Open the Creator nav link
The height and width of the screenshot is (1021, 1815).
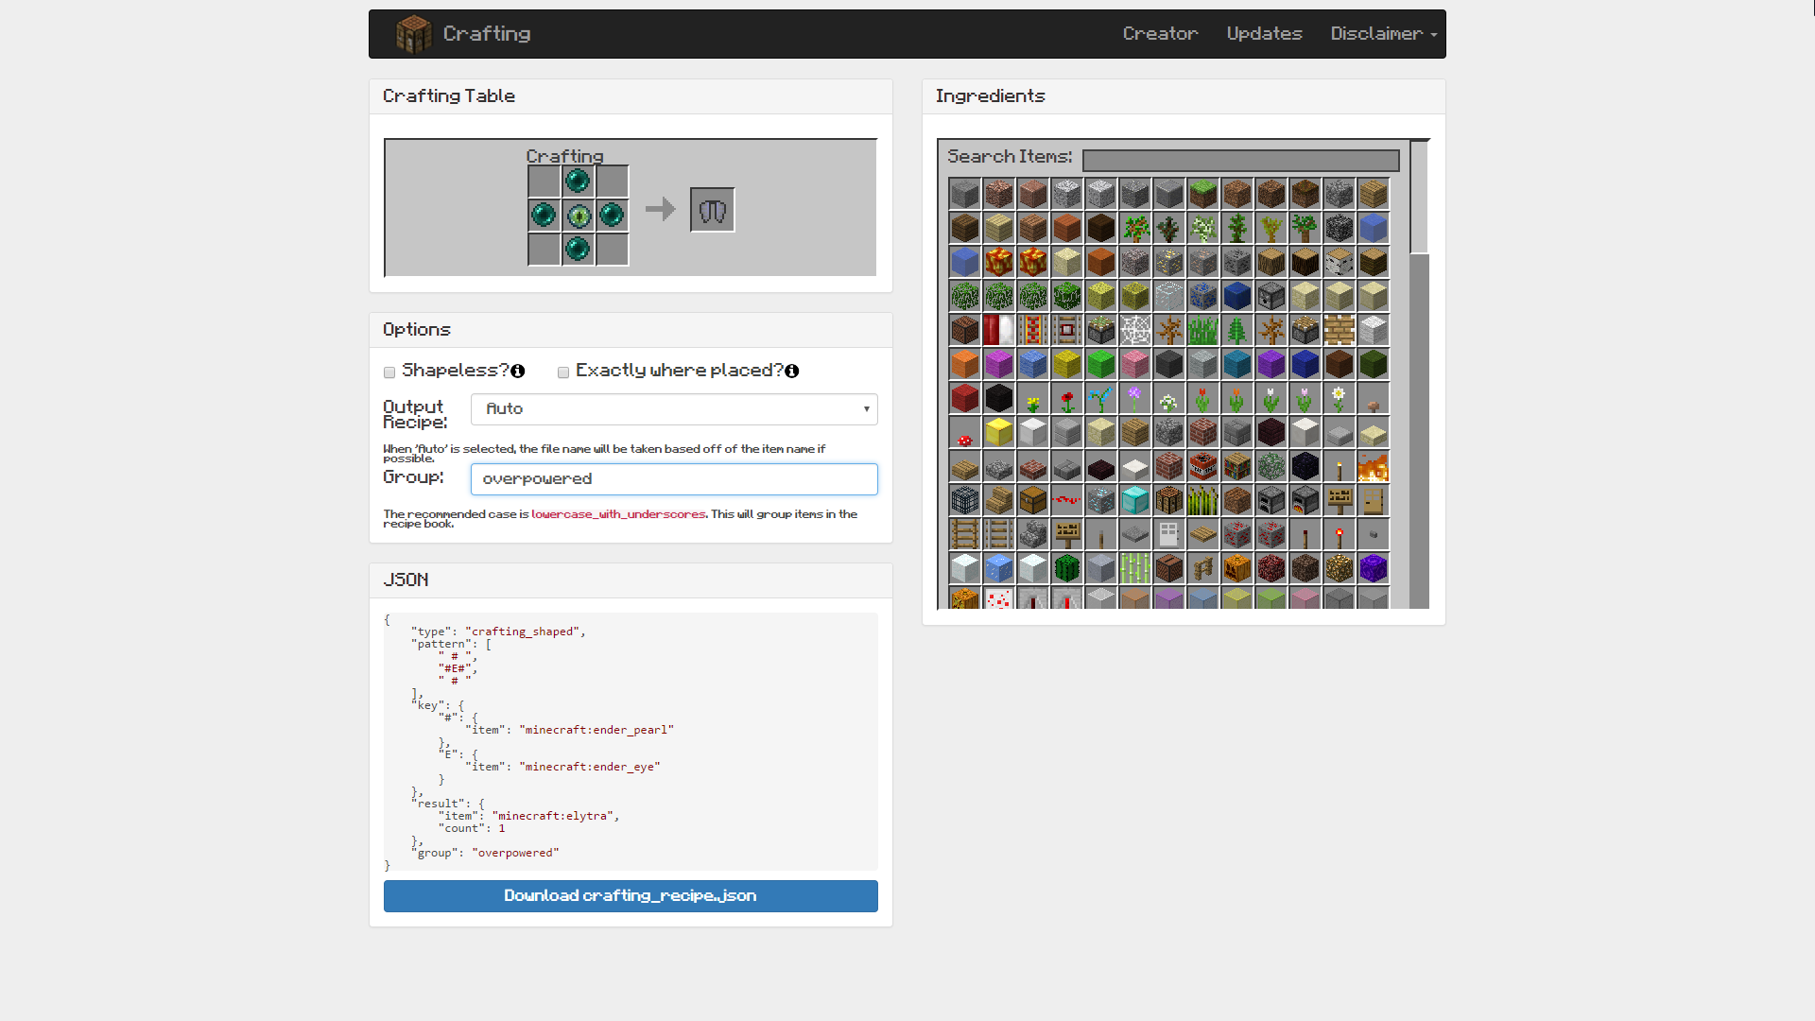pos(1160,34)
